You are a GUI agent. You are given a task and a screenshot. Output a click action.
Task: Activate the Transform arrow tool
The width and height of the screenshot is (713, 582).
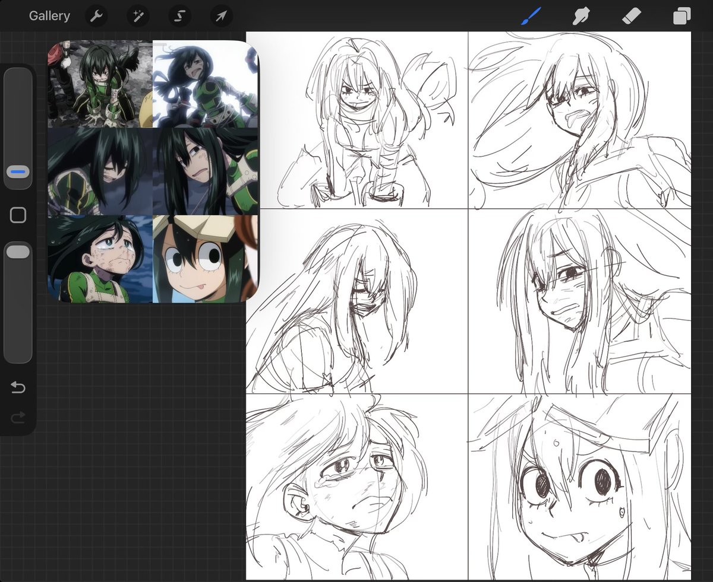point(221,16)
